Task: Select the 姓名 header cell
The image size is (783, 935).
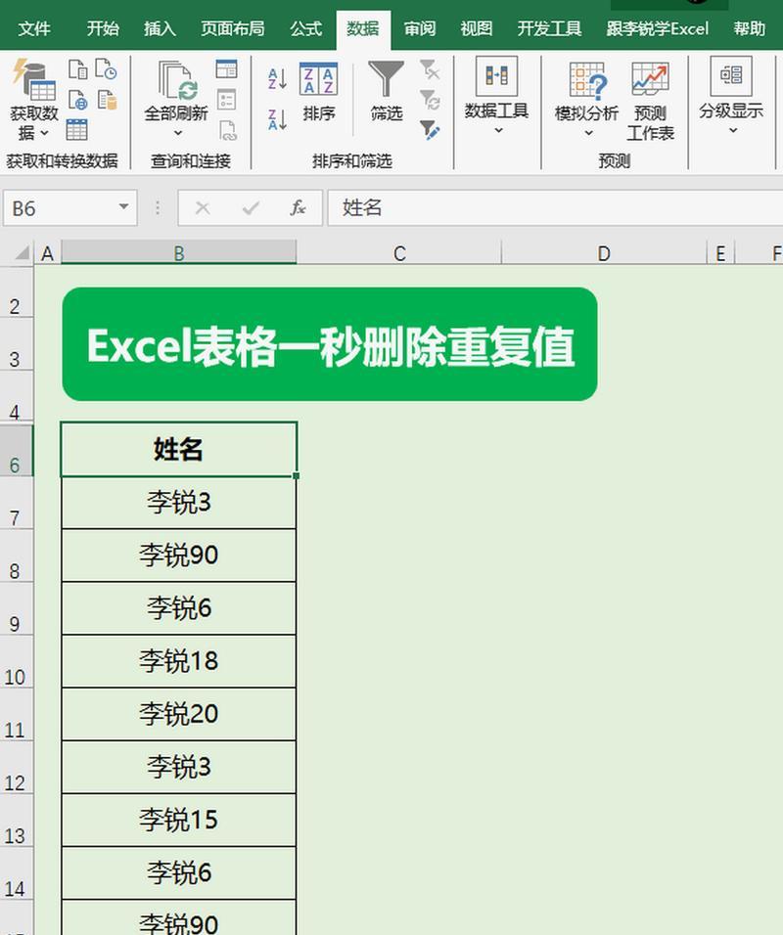Action: tap(178, 449)
